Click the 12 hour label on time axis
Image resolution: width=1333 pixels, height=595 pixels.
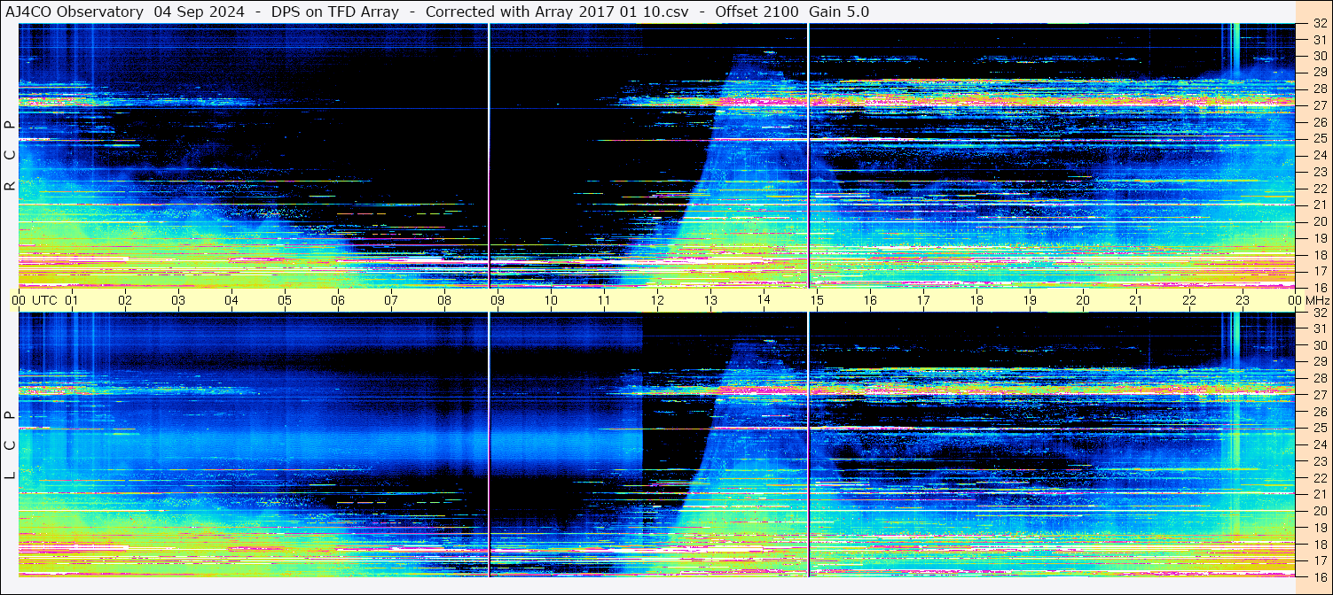point(657,300)
